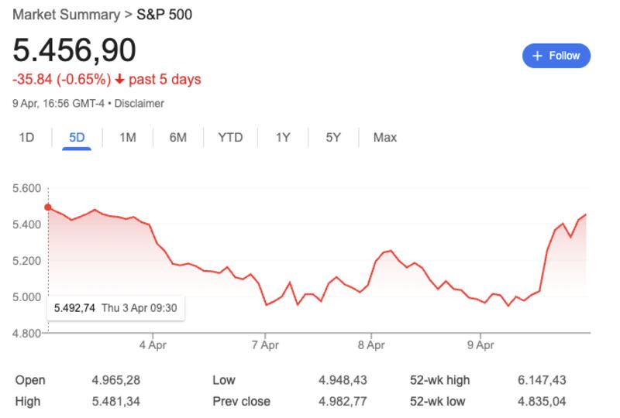Screen dimensions: 620x418
Task: Switch to the 6M time range
Action: click(178, 138)
